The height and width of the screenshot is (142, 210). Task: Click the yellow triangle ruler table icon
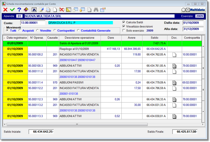68,10
